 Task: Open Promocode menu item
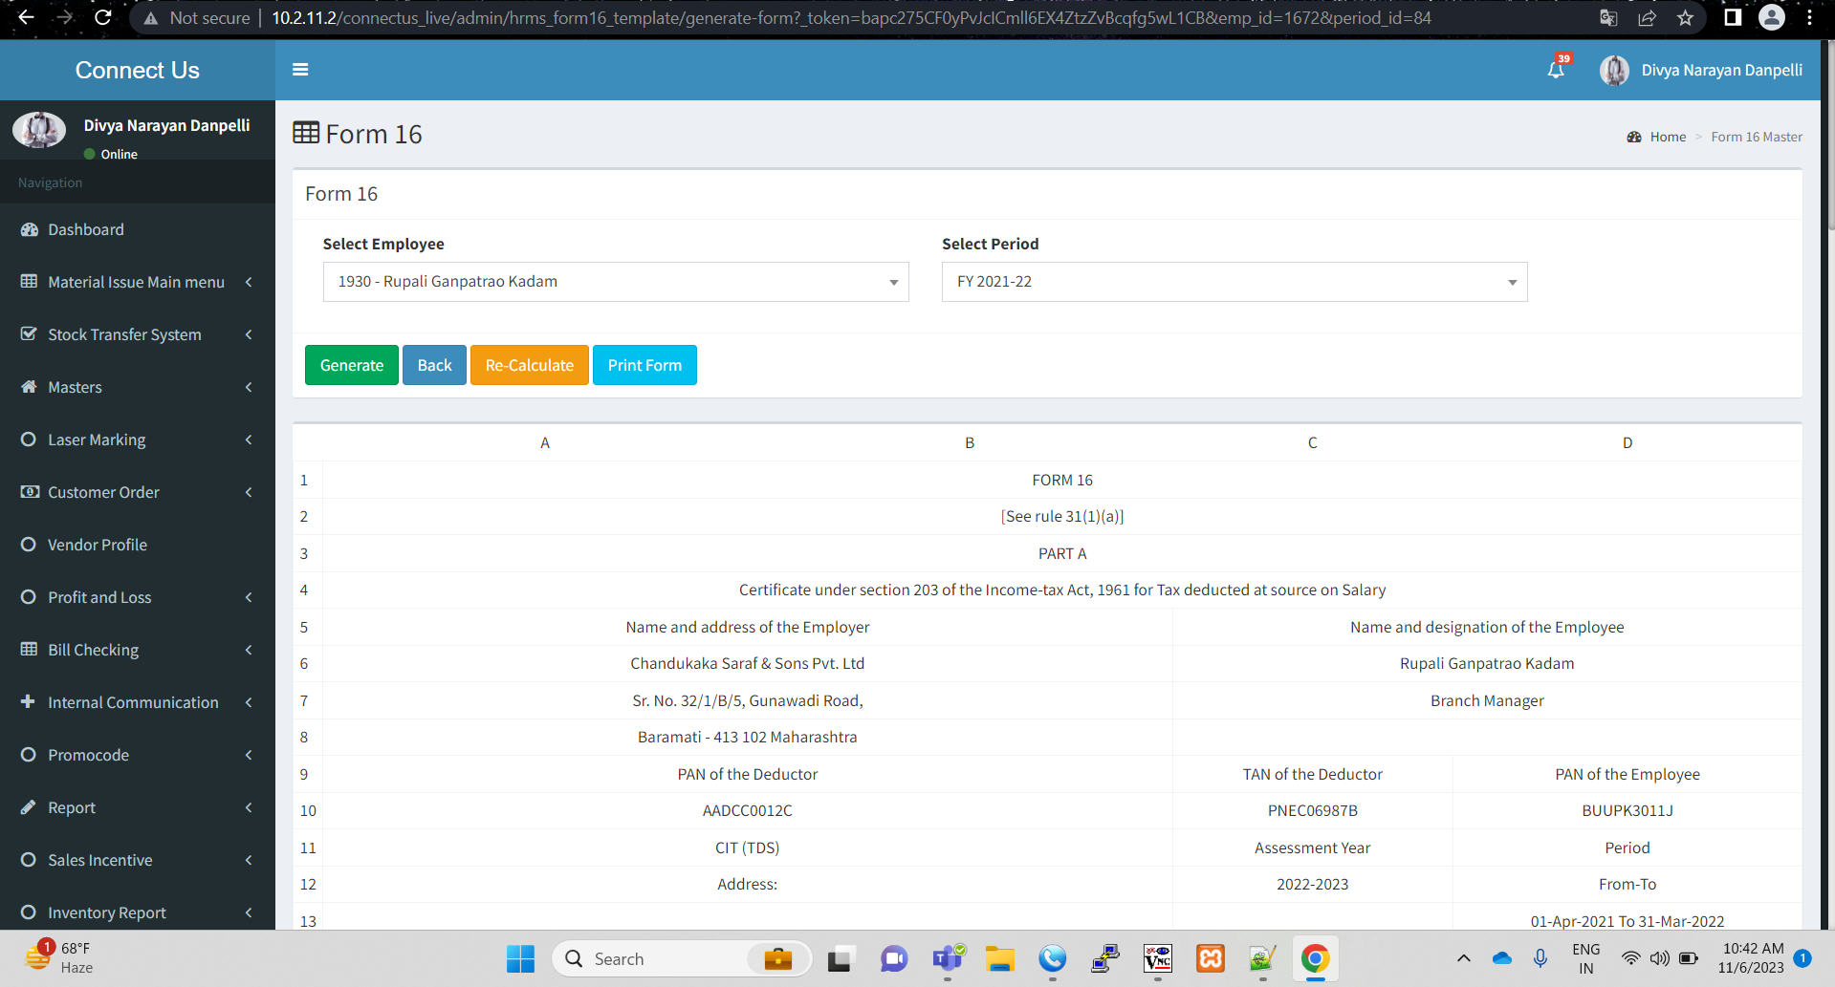coord(138,755)
